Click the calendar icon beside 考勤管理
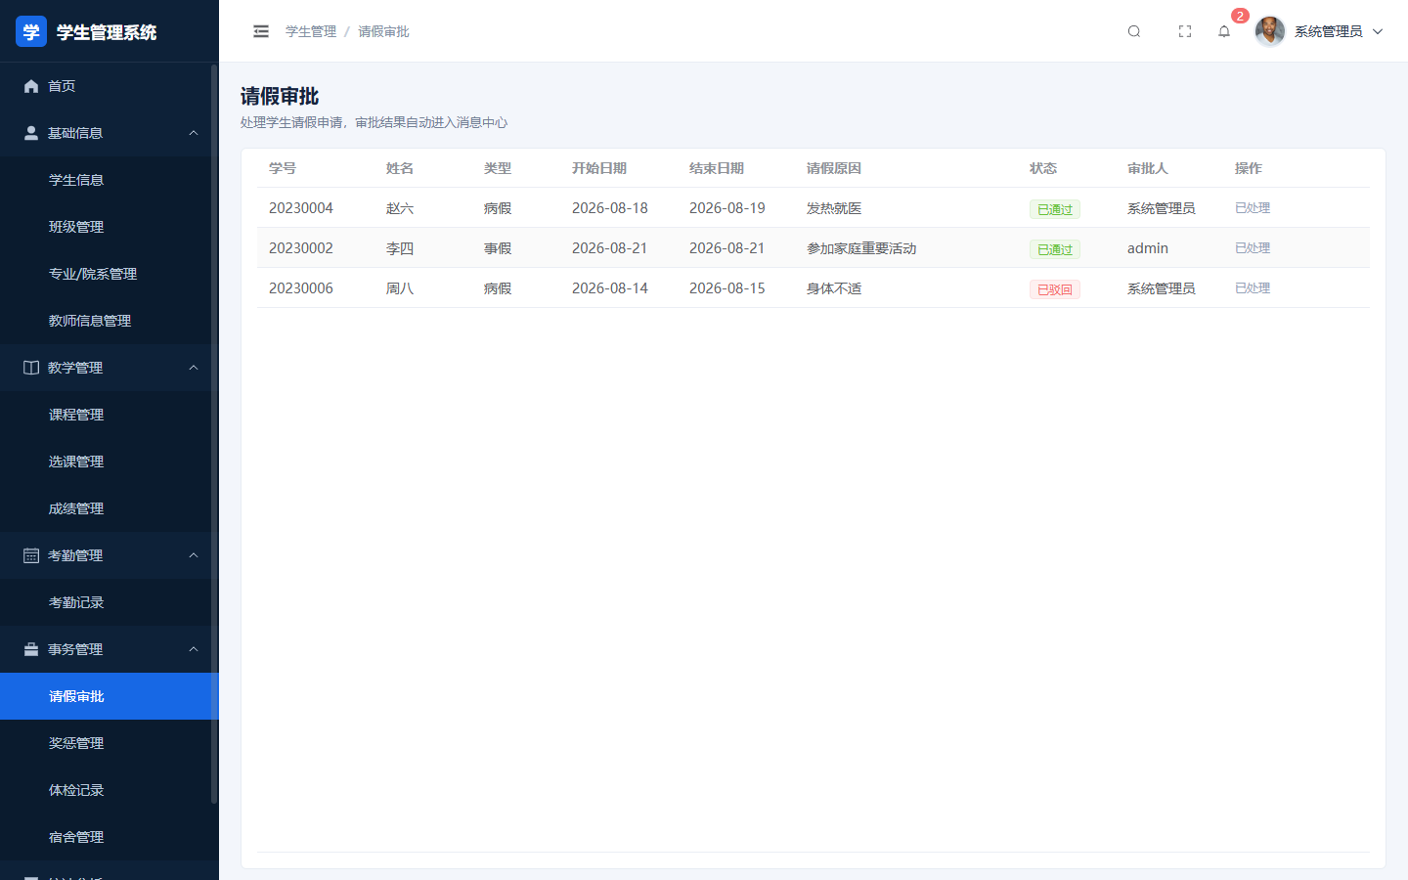The width and height of the screenshot is (1408, 880). pos(31,555)
